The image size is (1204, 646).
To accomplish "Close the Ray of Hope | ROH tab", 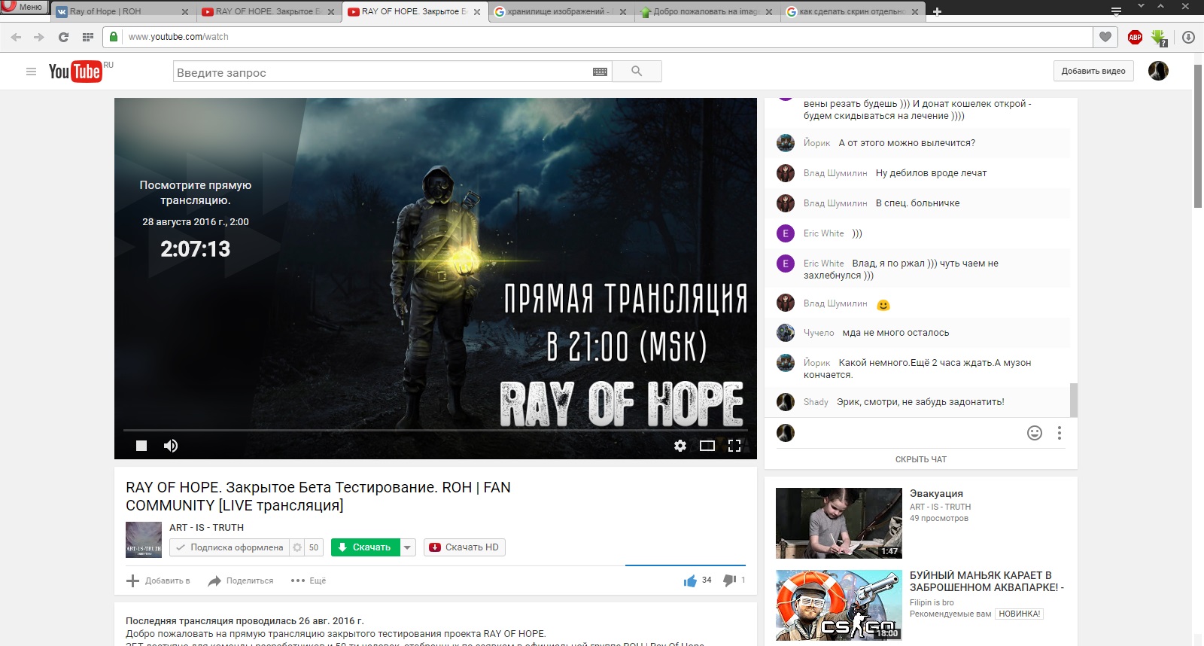I will [x=184, y=12].
